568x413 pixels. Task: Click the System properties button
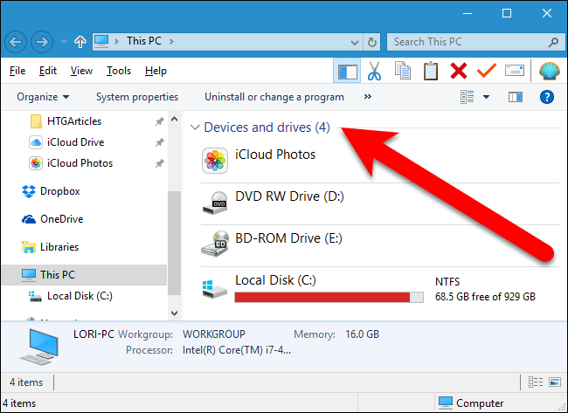coord(137,97)
